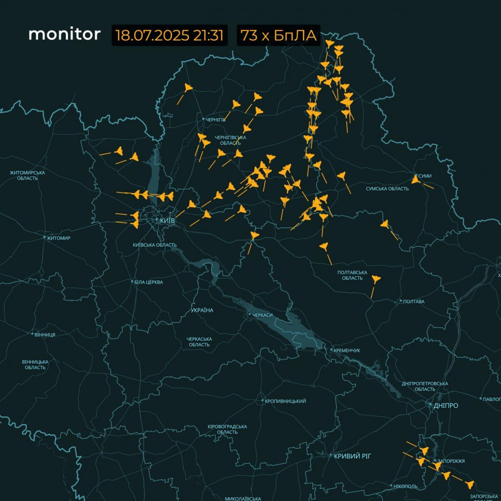Click the Кропивницький city label

click(x=286, y=401)
